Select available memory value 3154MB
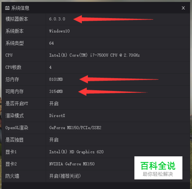Viewport: 192px width, 189px height. click(56, 91)
